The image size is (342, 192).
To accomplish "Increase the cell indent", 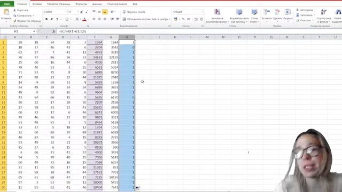I will 118,19.
